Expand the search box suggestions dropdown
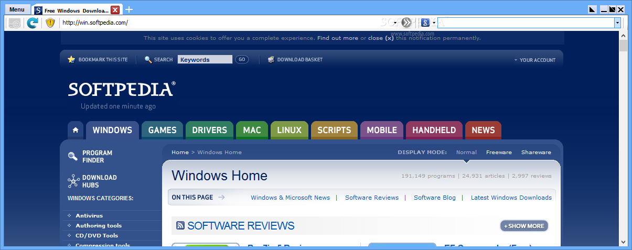Screen dimensions: 632x250 (x=617, y=23)
